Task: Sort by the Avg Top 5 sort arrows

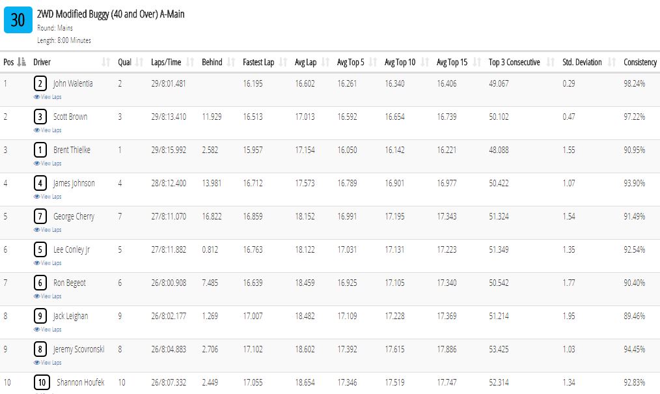Action: pos(373,63)
